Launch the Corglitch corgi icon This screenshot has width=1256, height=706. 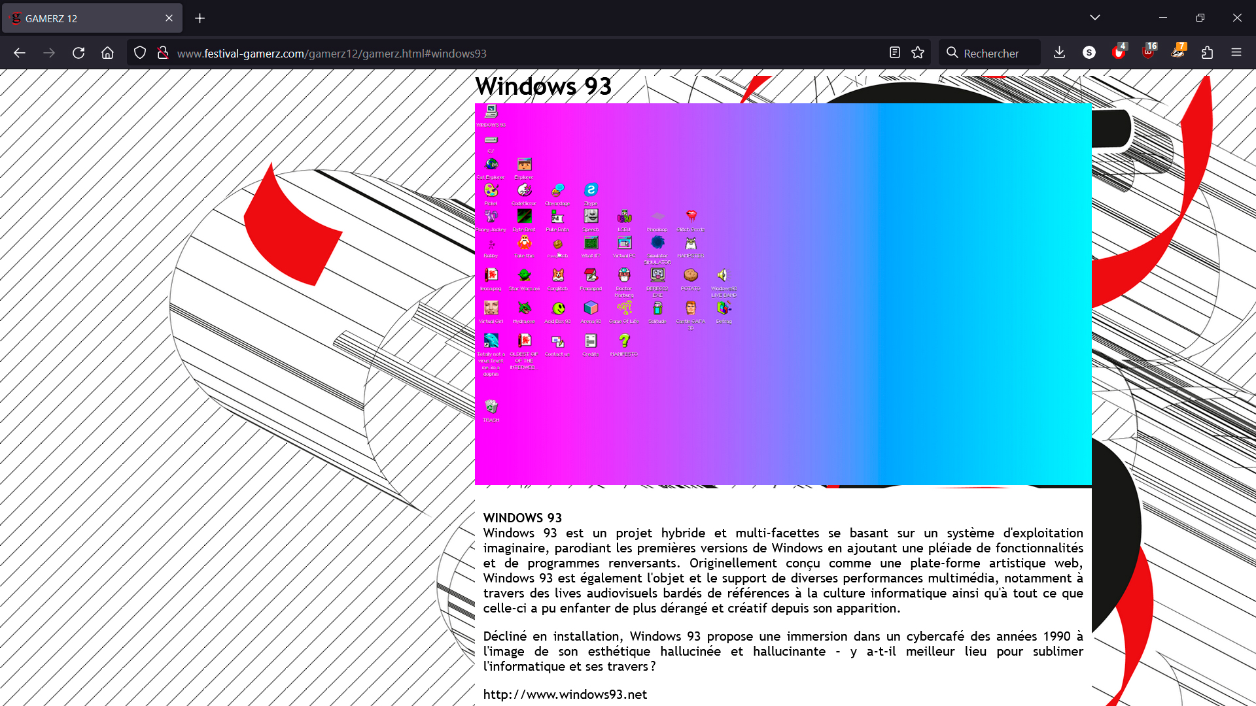coord(558,276)
